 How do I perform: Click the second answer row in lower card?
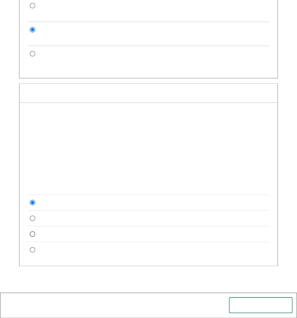149,218
